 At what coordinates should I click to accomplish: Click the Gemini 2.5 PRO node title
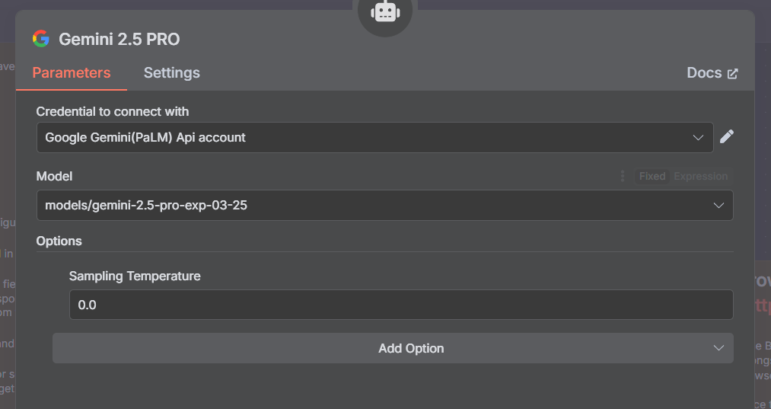(x=119, y=40)
